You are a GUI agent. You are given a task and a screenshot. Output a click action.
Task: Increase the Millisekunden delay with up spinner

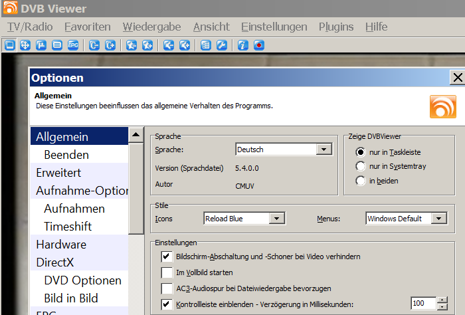point(442,300)
